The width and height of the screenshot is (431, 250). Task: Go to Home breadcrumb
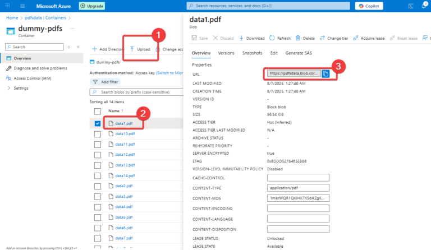click(x=12, y=17)
